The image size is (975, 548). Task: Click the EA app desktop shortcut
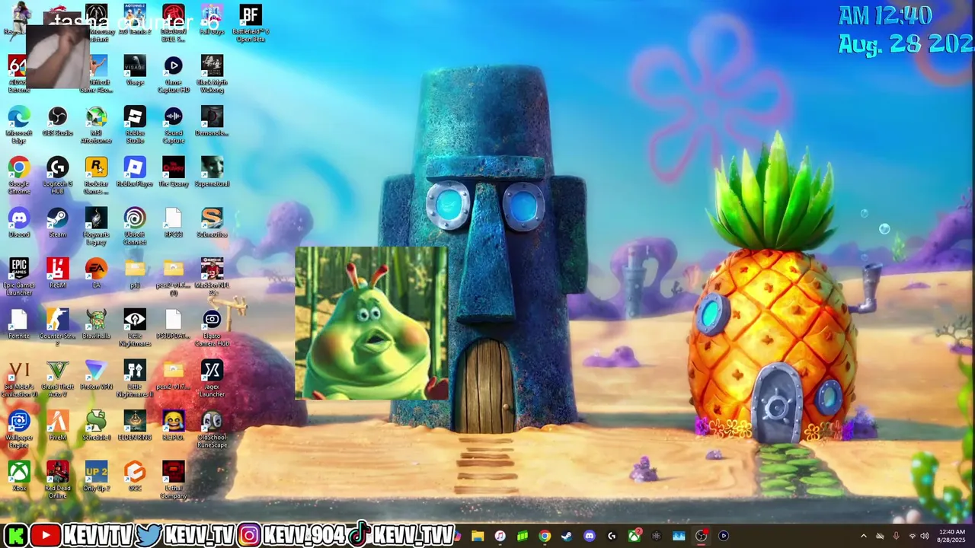[x=96, y=273]
